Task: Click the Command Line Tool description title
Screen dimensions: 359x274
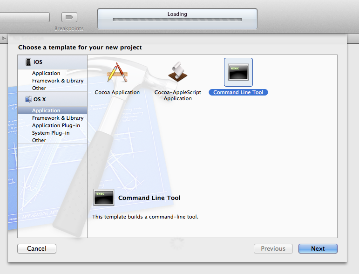Action: (149, 198)
